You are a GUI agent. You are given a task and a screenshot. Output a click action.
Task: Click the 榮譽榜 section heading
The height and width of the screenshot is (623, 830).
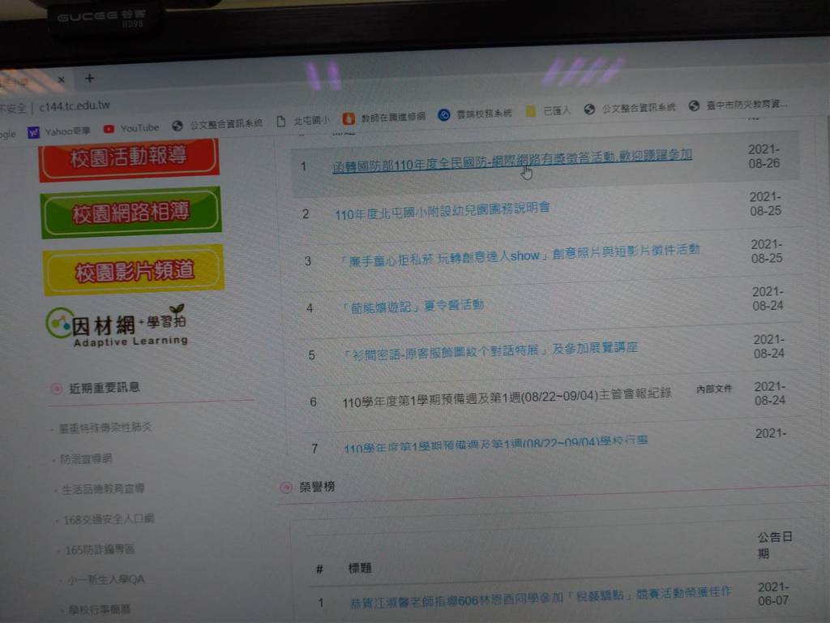point(317,487)
